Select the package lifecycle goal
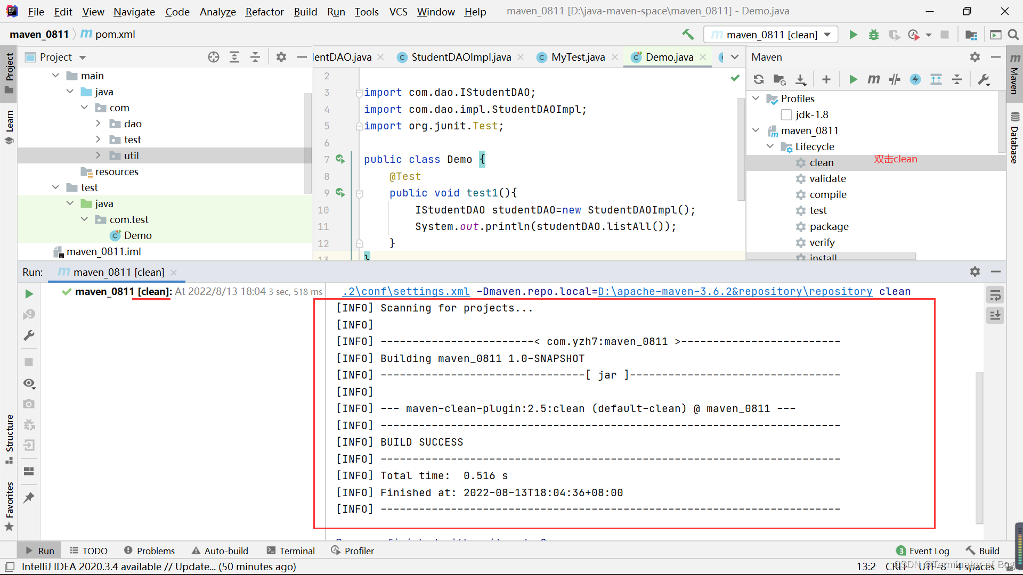The width and height of the screenshot is (1023, 575). coord(829,226)
